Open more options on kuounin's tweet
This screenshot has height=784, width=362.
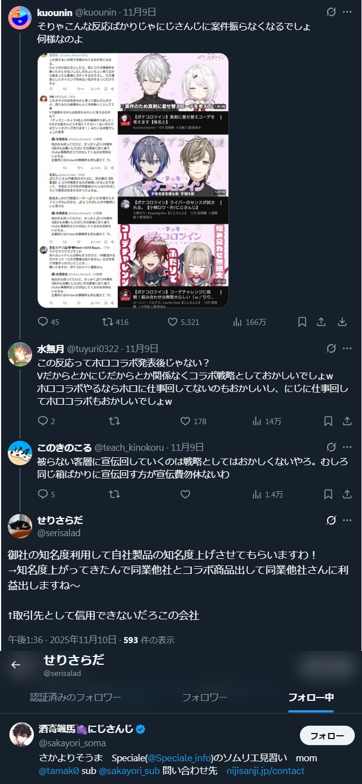(x=347, y=11)
